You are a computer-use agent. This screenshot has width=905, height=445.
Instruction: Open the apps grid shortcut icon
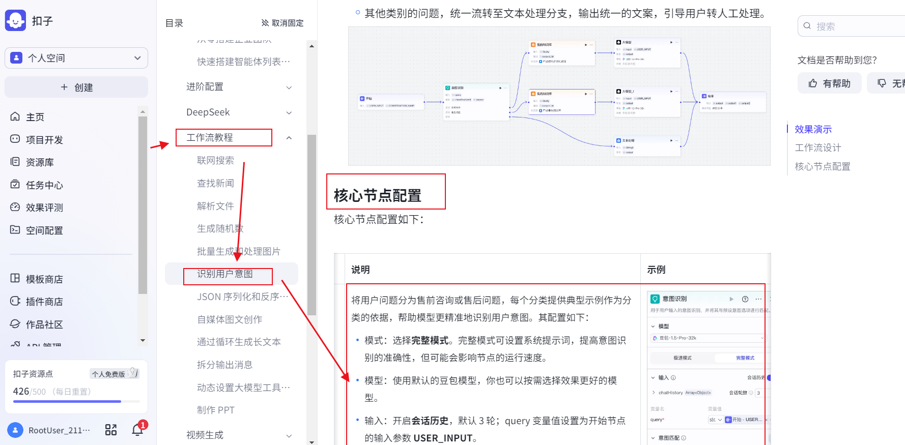(x=111, y=430)
